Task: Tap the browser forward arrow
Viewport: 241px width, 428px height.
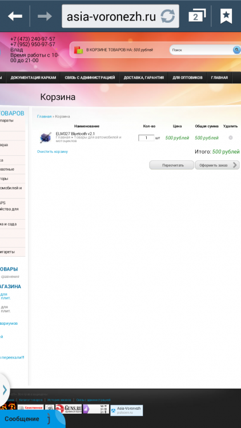Action: click(x=45, y=17)
